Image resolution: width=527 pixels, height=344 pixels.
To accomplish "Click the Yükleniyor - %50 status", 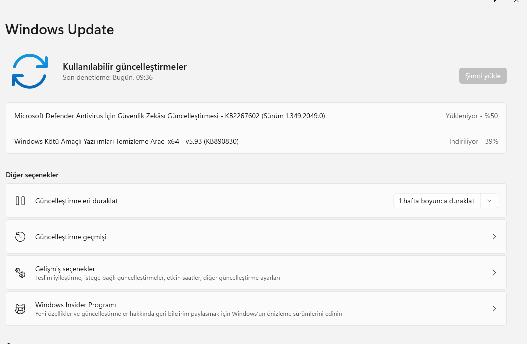I will click(x=472, y=116).
